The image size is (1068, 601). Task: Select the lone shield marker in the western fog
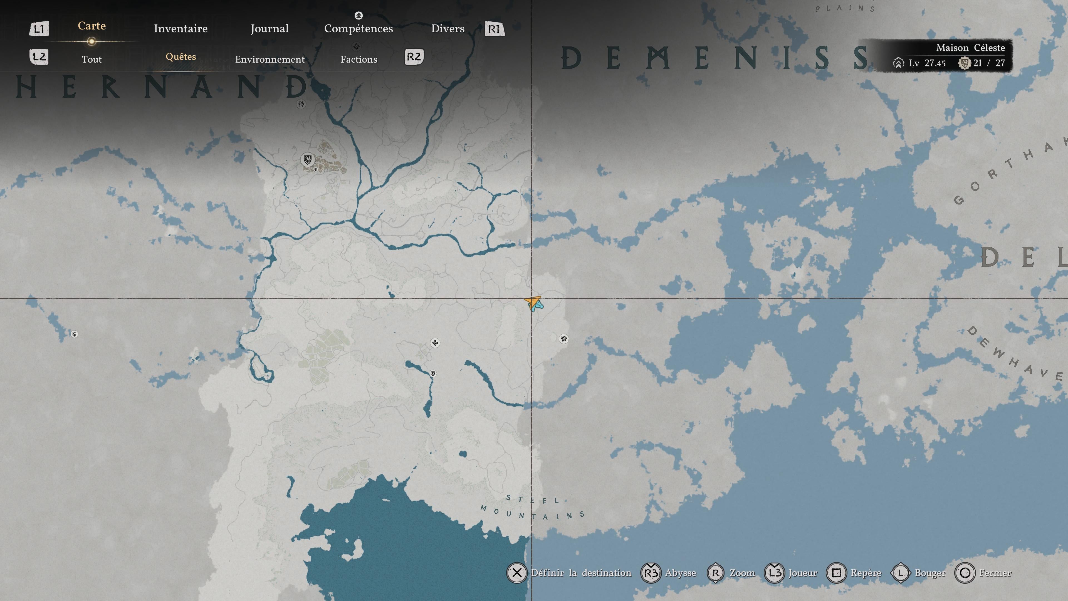pyautogui.click(x=74, y=334)
